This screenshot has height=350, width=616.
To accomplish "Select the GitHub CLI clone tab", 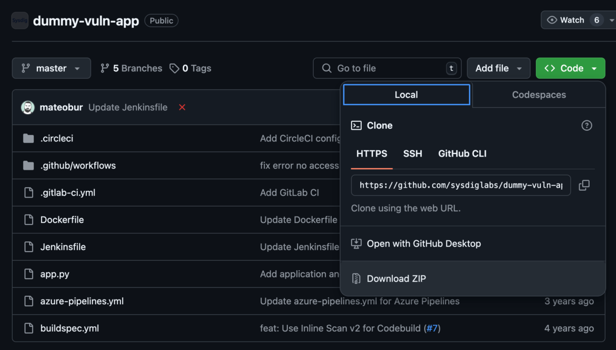I will [x=462, y=153].
